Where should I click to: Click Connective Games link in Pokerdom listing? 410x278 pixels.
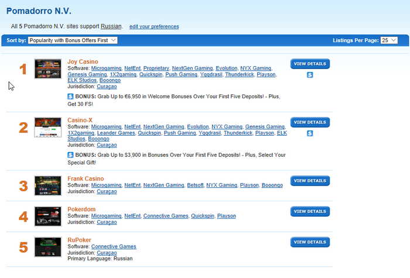point(166,216)
